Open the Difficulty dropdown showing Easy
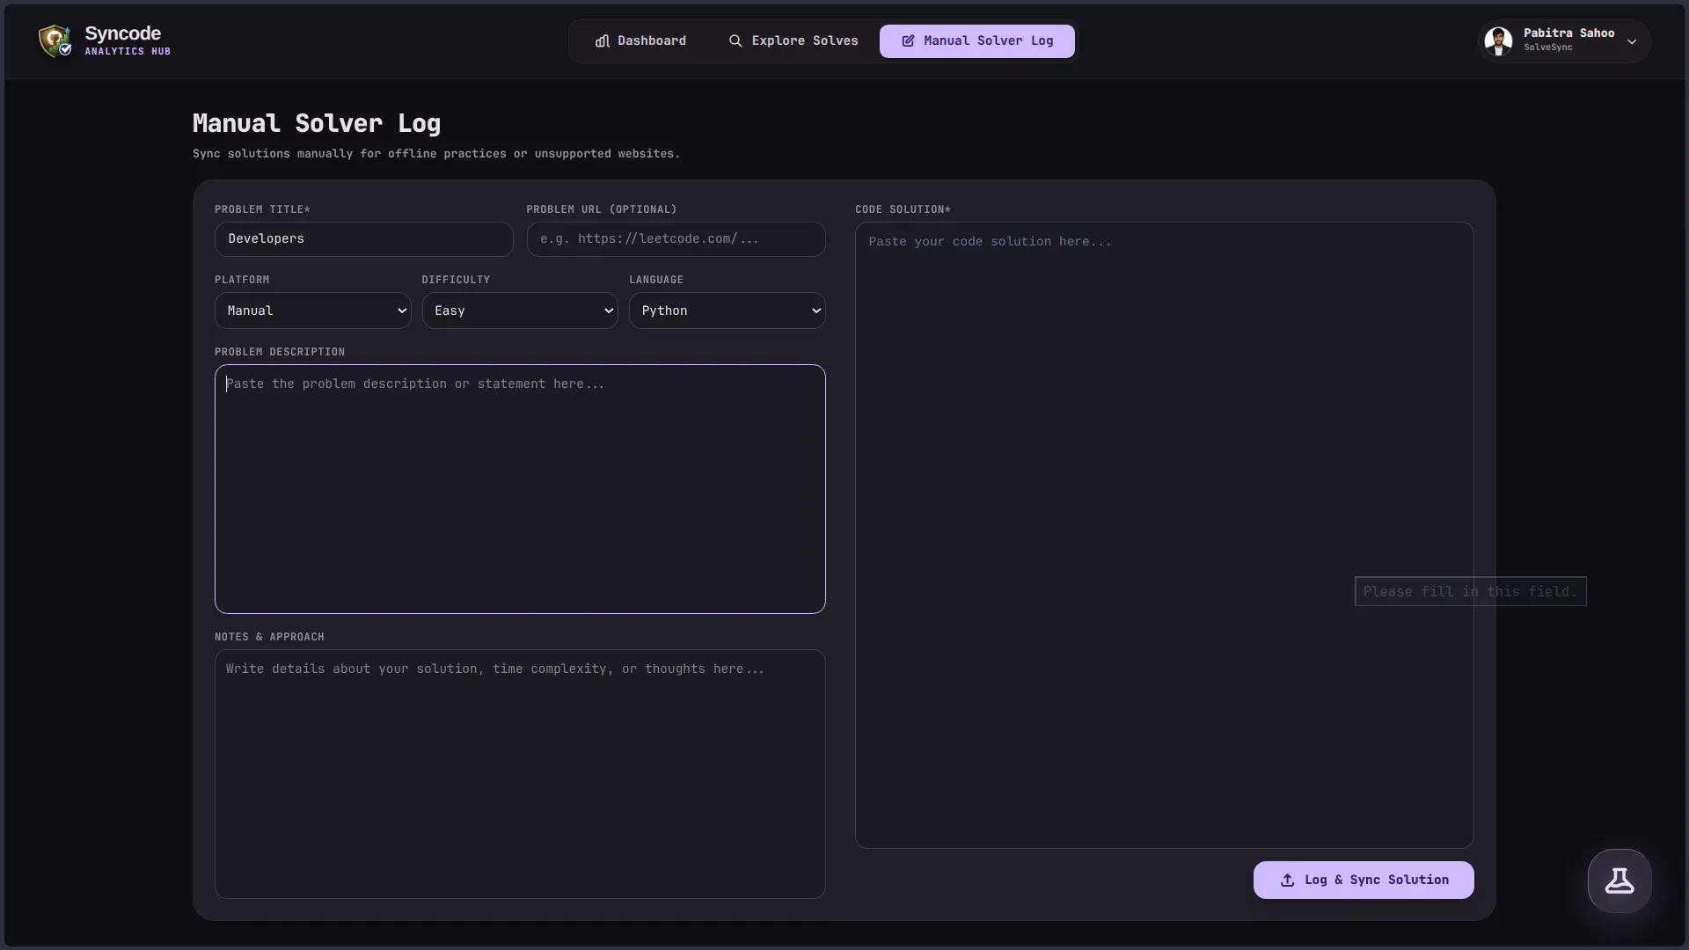This screenshot has height=950, width=1689. coord(520,311)
